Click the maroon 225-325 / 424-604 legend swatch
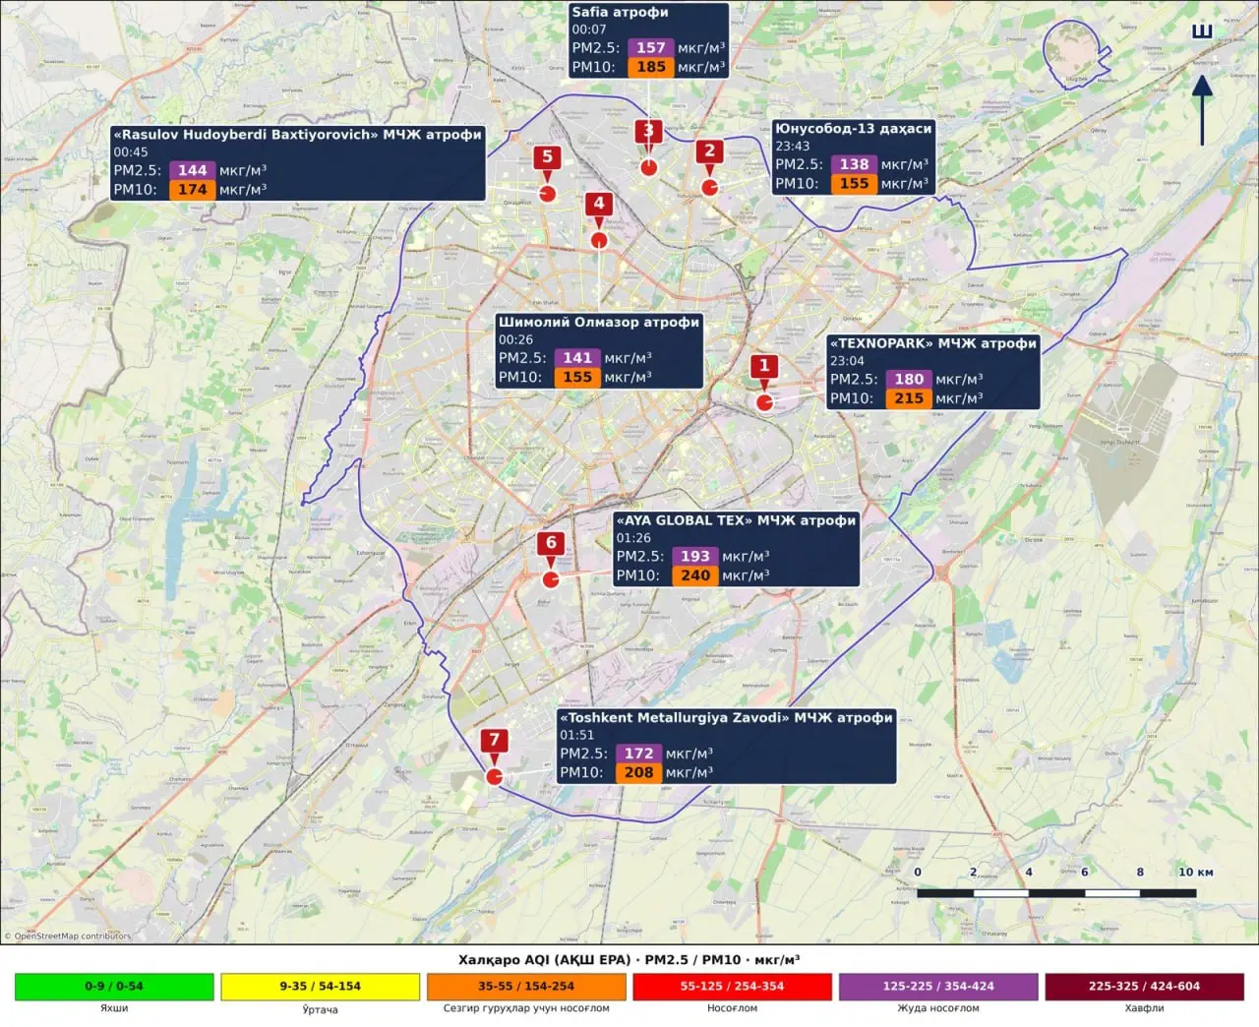Viewport: 1259px width, 1027px height. (x=1144, y=986)
